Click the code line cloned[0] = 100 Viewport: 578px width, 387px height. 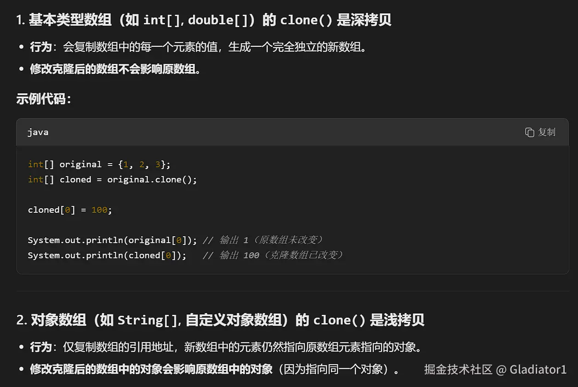pyautogui.click(x=70, y=210)
